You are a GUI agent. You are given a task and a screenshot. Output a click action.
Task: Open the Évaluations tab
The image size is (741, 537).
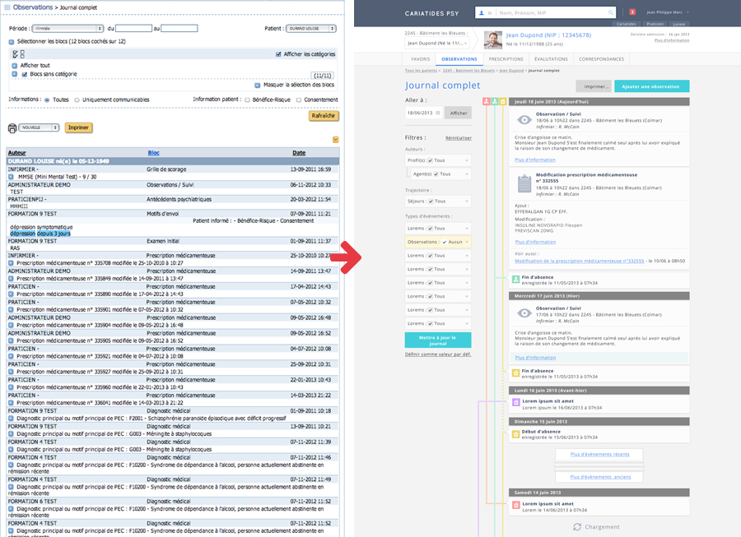(551, 59)
